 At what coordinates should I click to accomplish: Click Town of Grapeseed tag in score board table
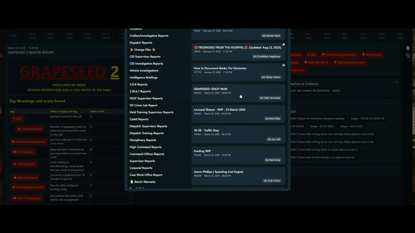tap(26, 198)
